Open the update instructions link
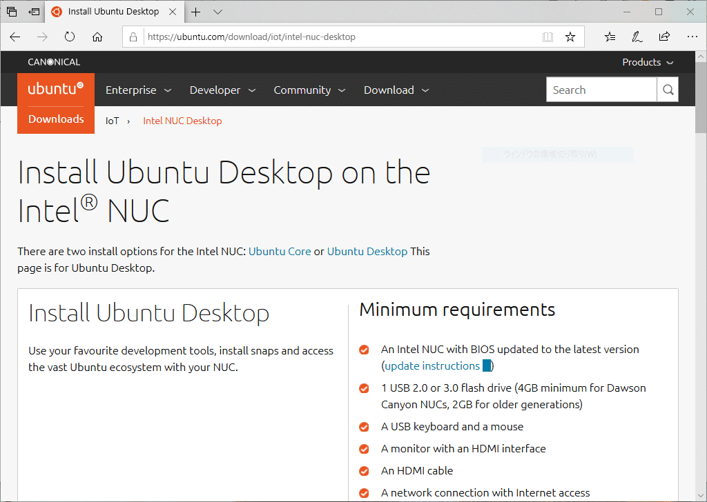This screenshot has height=502, width=707. click(432, 365)
